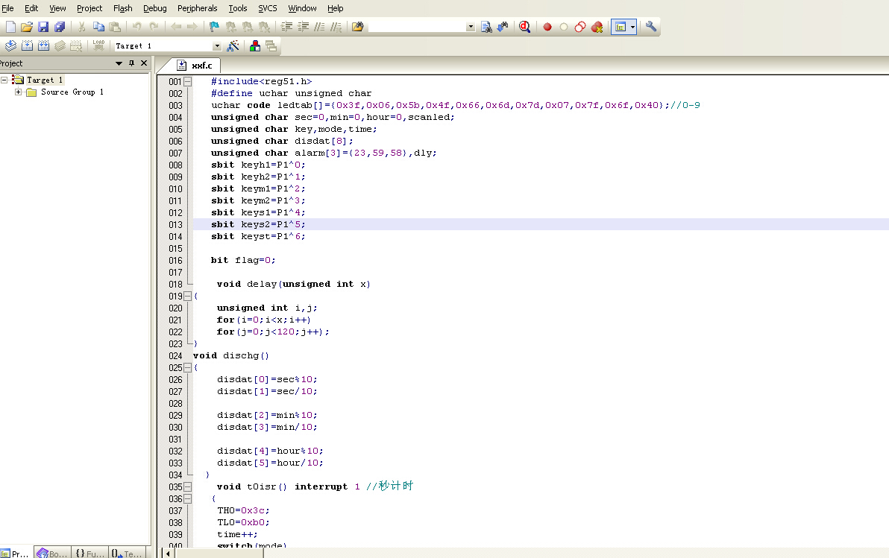The image size is (889, 558).
Task: Create a new file with toolbar icon
Action: pyautogui.click(x=10, y=27)
